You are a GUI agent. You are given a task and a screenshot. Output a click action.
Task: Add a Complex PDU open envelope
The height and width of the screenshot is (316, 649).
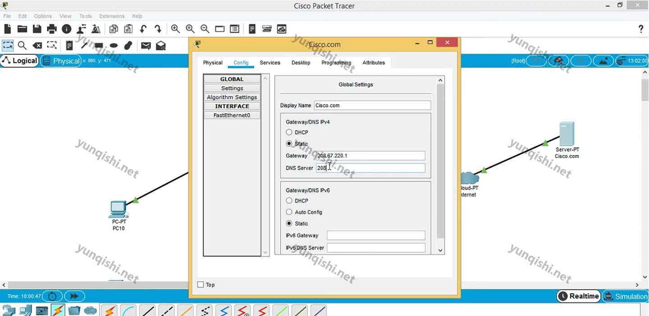point(161,45)
